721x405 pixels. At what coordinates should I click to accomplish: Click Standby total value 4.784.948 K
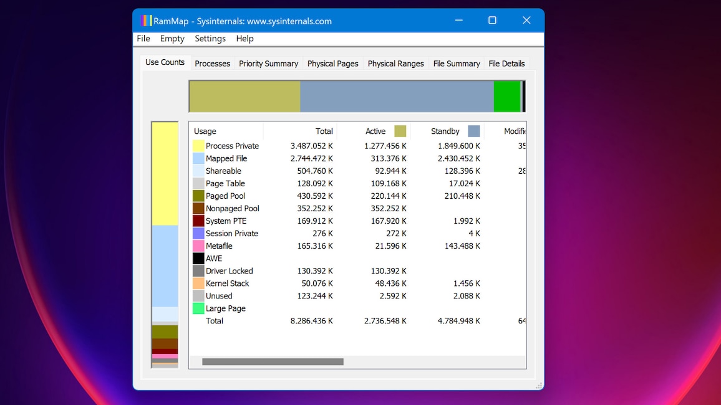(459, 321)
